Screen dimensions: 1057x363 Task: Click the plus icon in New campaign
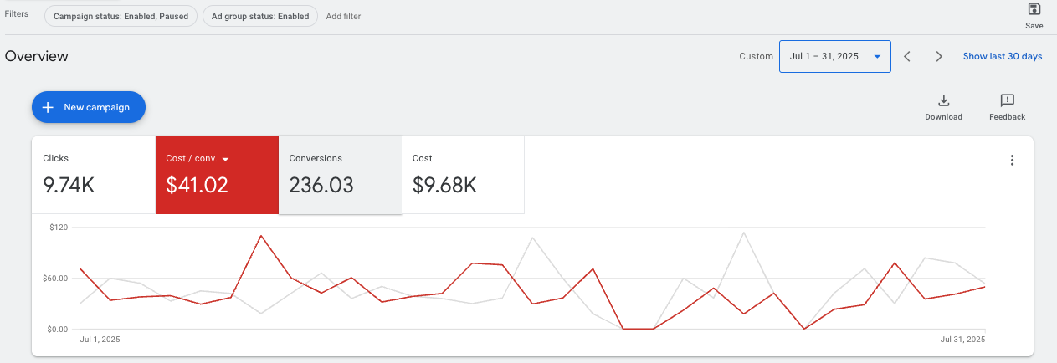pos(48,107)
